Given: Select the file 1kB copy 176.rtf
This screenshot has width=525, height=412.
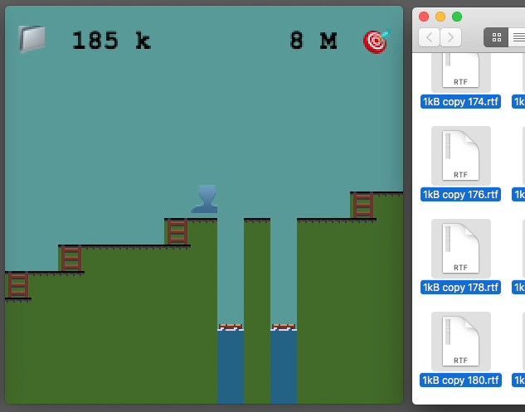Looking at the screenshot, I should pos(460,195).
